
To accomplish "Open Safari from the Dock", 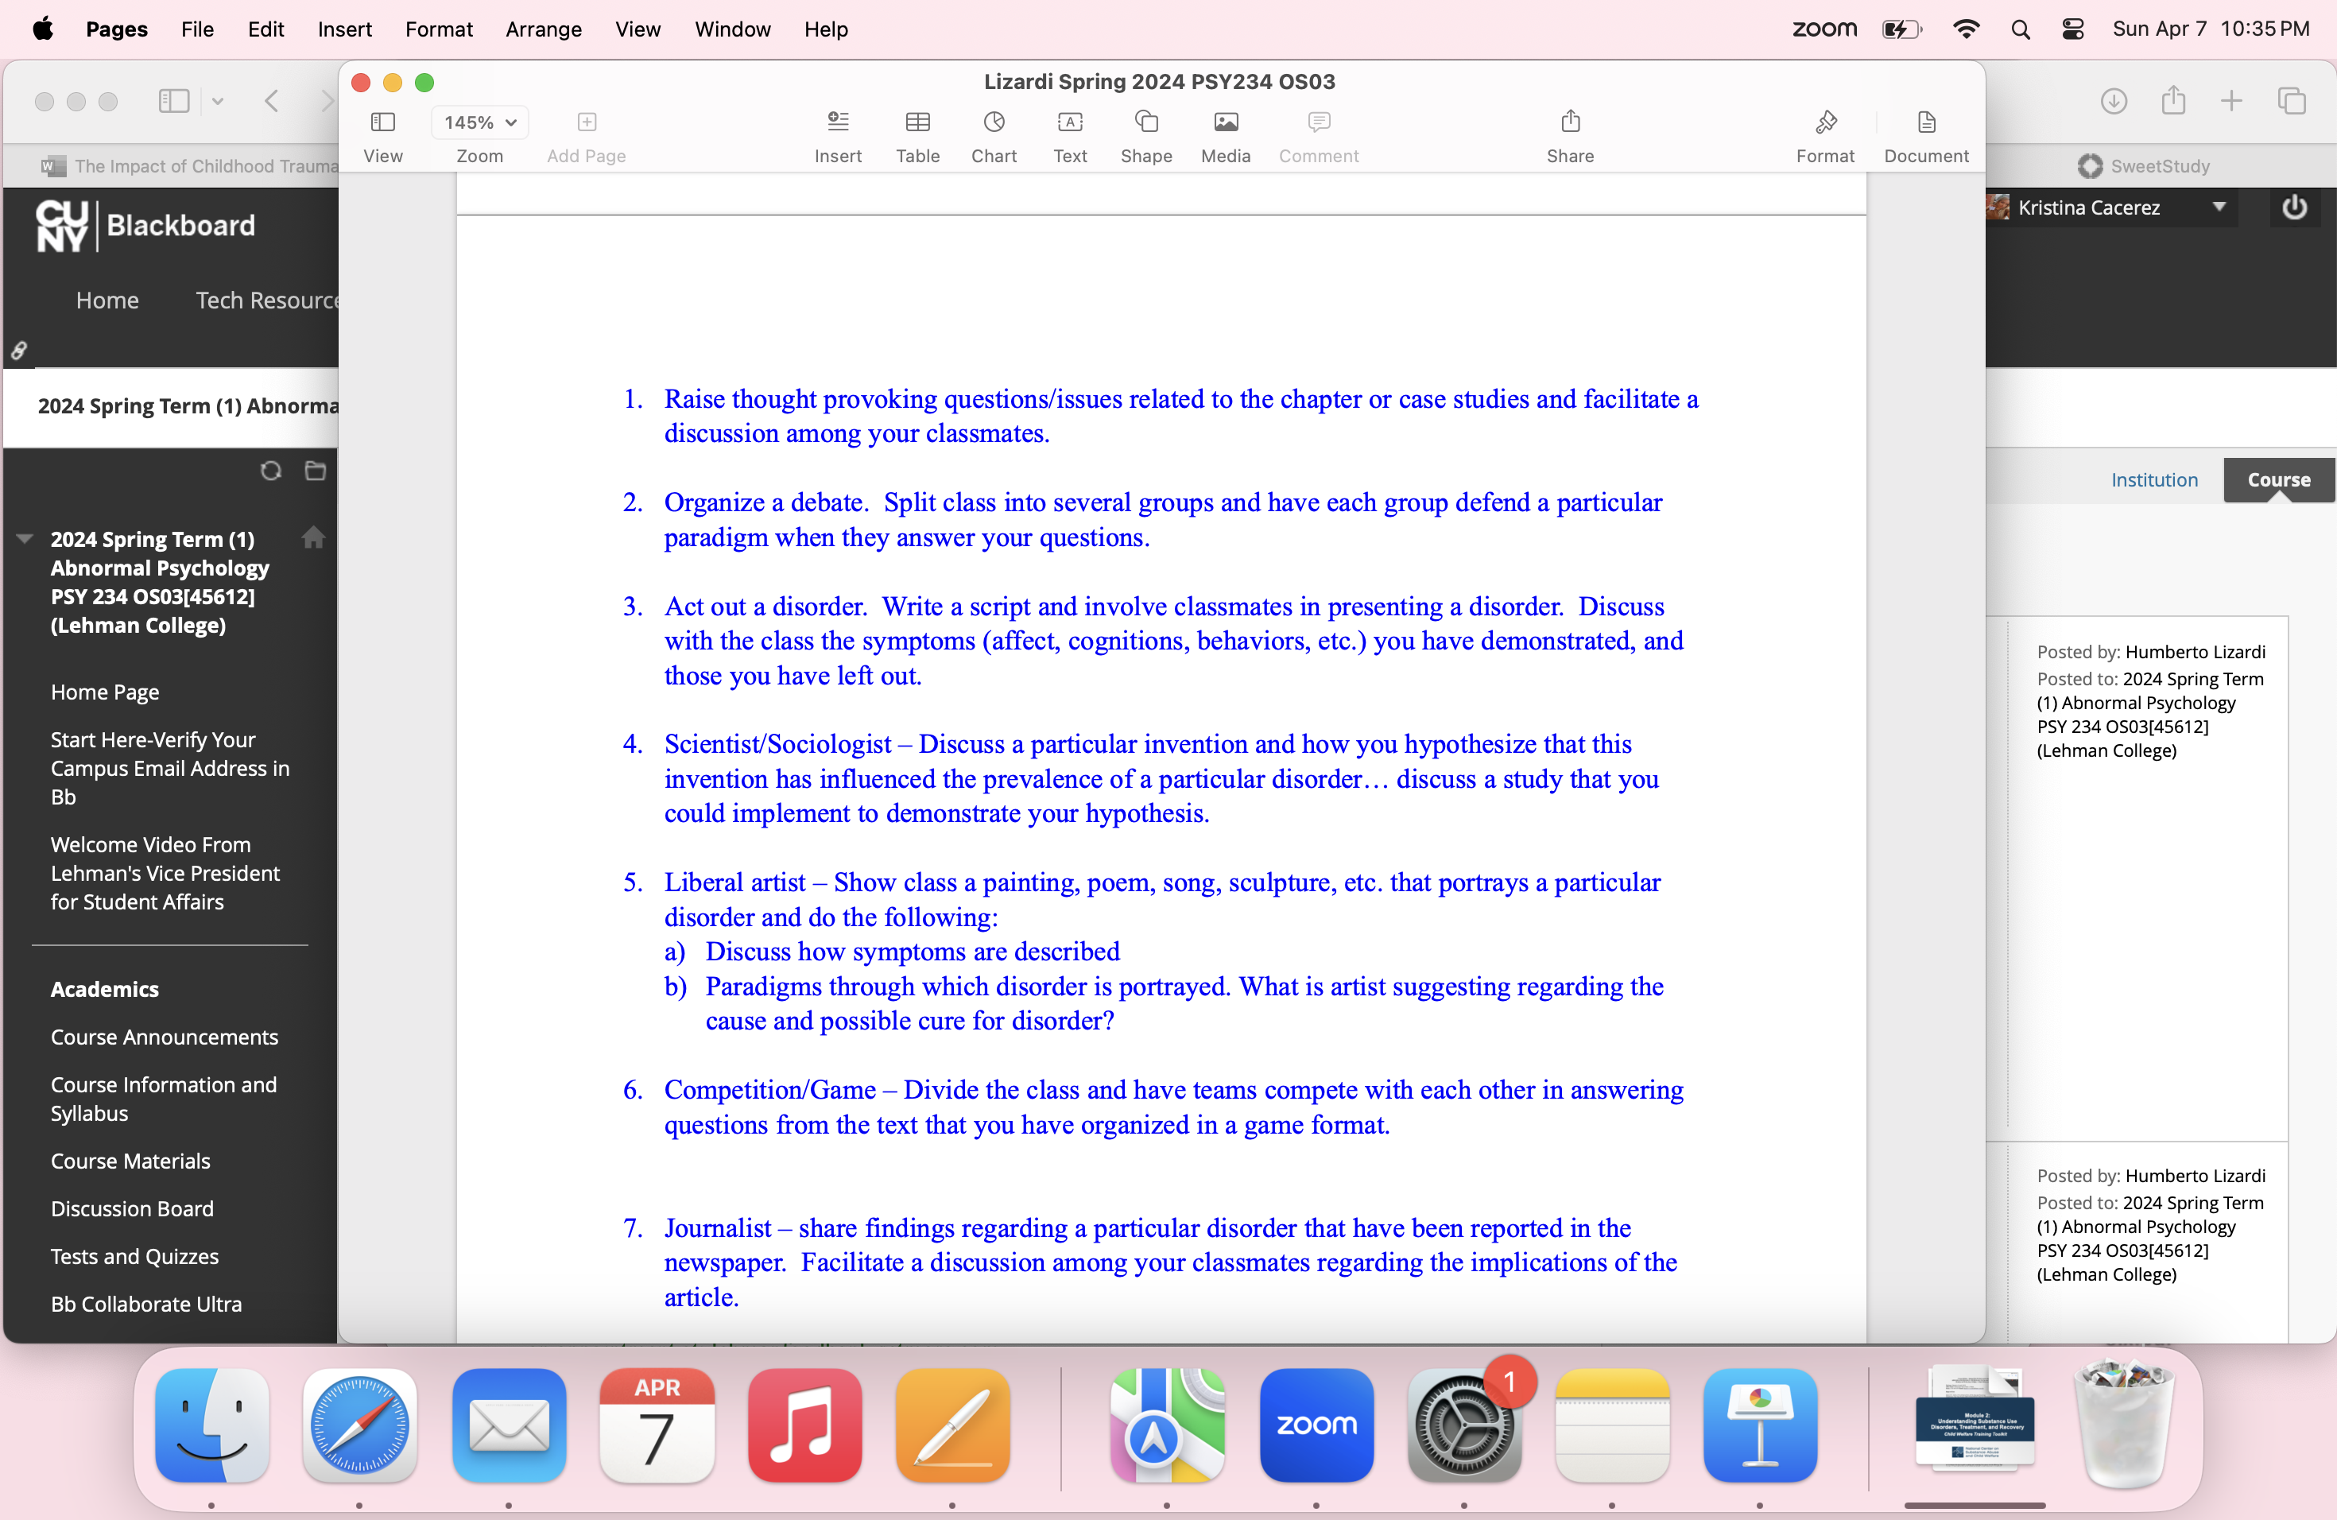I will tap(359, 1425).
